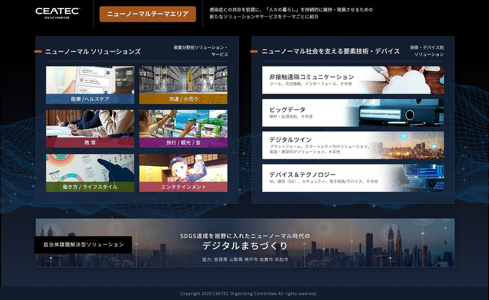Open the デジタルまちづくり city banner

pos(245,243)
